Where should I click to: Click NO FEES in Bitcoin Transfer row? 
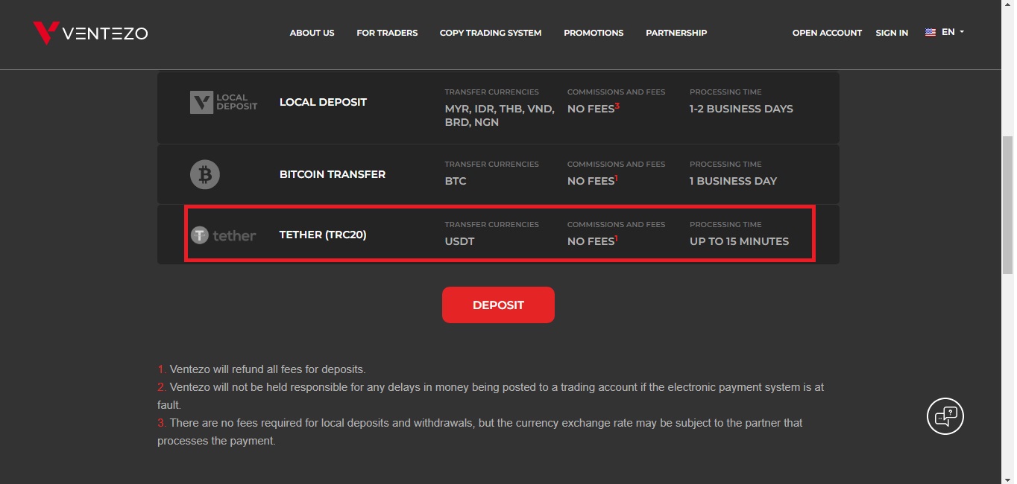click(x=593, y=180)
